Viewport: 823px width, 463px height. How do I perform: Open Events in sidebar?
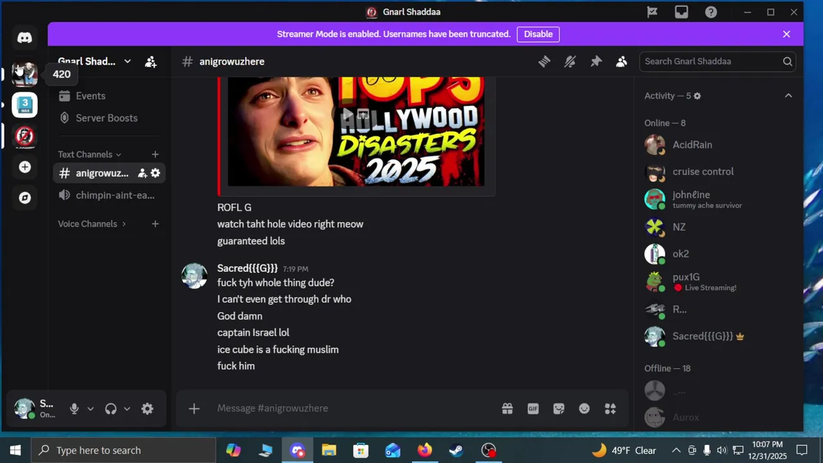[x=107, y=96]
